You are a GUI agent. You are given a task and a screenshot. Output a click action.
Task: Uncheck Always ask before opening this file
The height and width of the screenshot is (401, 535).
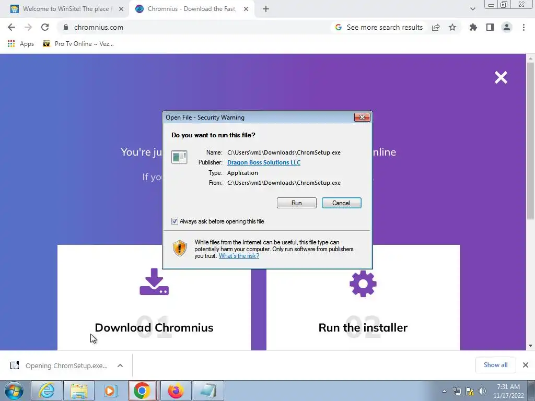[x=175, y=221]
